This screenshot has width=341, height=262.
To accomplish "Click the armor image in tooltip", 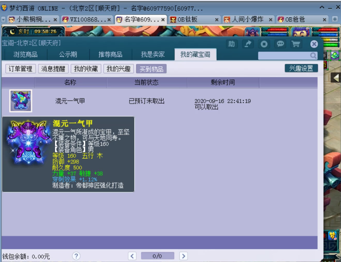I will [28, 143].
